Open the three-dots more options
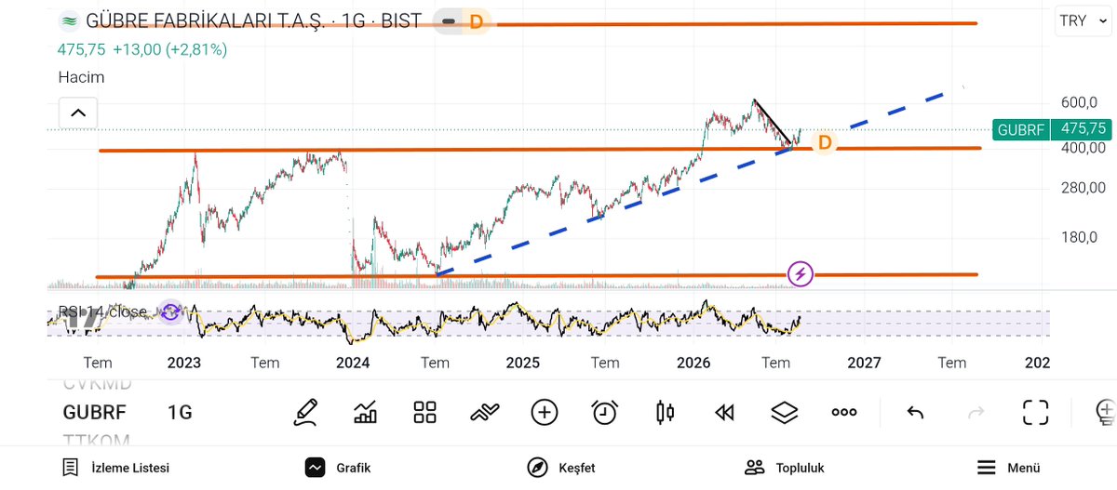Image resolution: width=1117 pixels, height=490 pixels. (844, 412)
